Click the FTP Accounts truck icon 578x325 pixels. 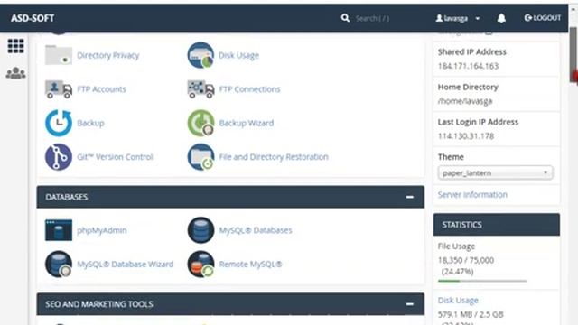[x=58, y=89]
